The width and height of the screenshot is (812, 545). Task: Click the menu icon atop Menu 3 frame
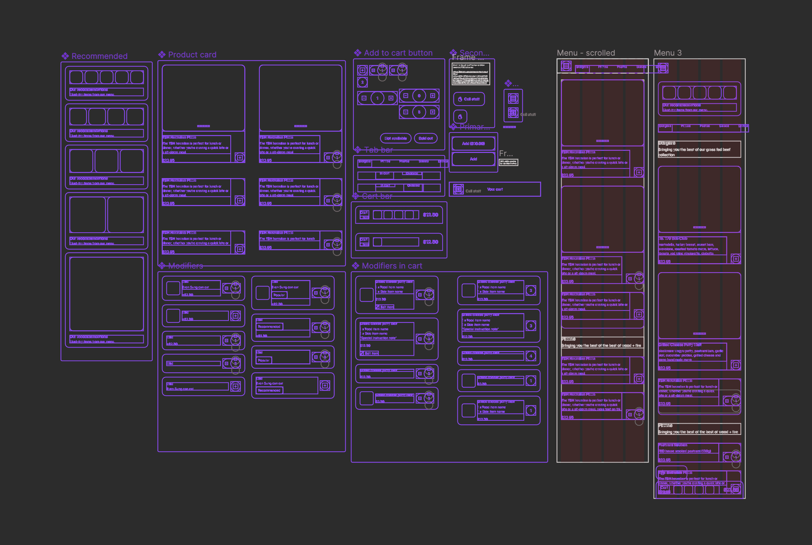(x=663, y=67)
